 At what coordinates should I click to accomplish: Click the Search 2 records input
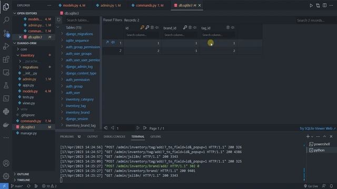315,20
